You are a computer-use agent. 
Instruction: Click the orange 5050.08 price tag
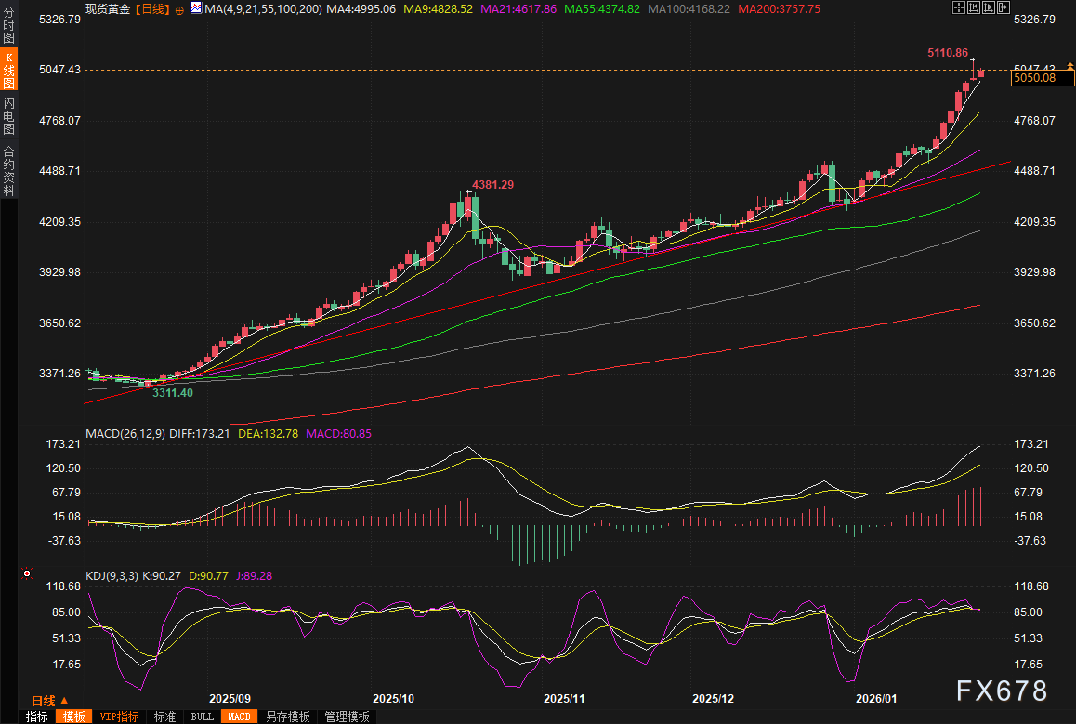tap(1043, 79)
